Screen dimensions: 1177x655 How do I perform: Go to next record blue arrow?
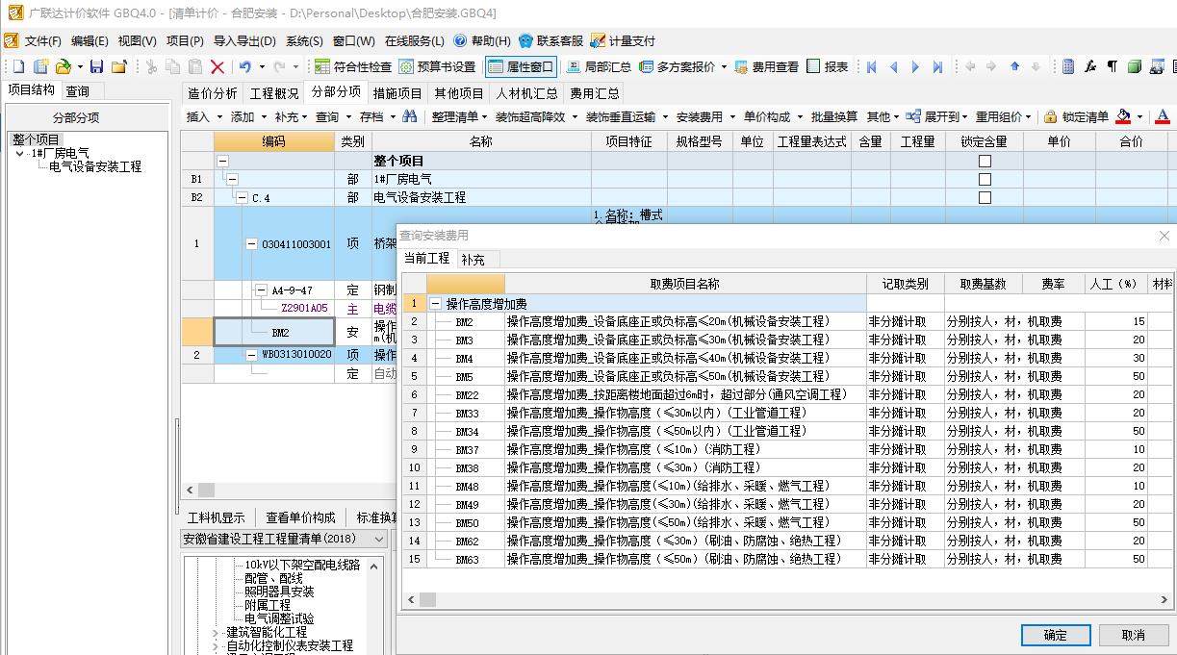tap(914, 66)
